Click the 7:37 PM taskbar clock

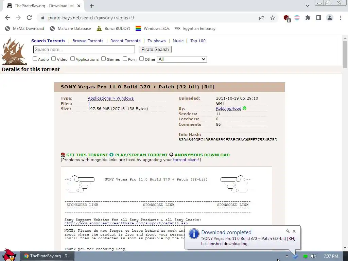pos(331,256)
